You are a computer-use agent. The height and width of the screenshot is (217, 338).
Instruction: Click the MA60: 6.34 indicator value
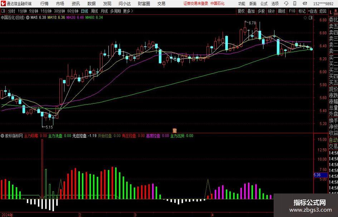click(x=94, y=17)
